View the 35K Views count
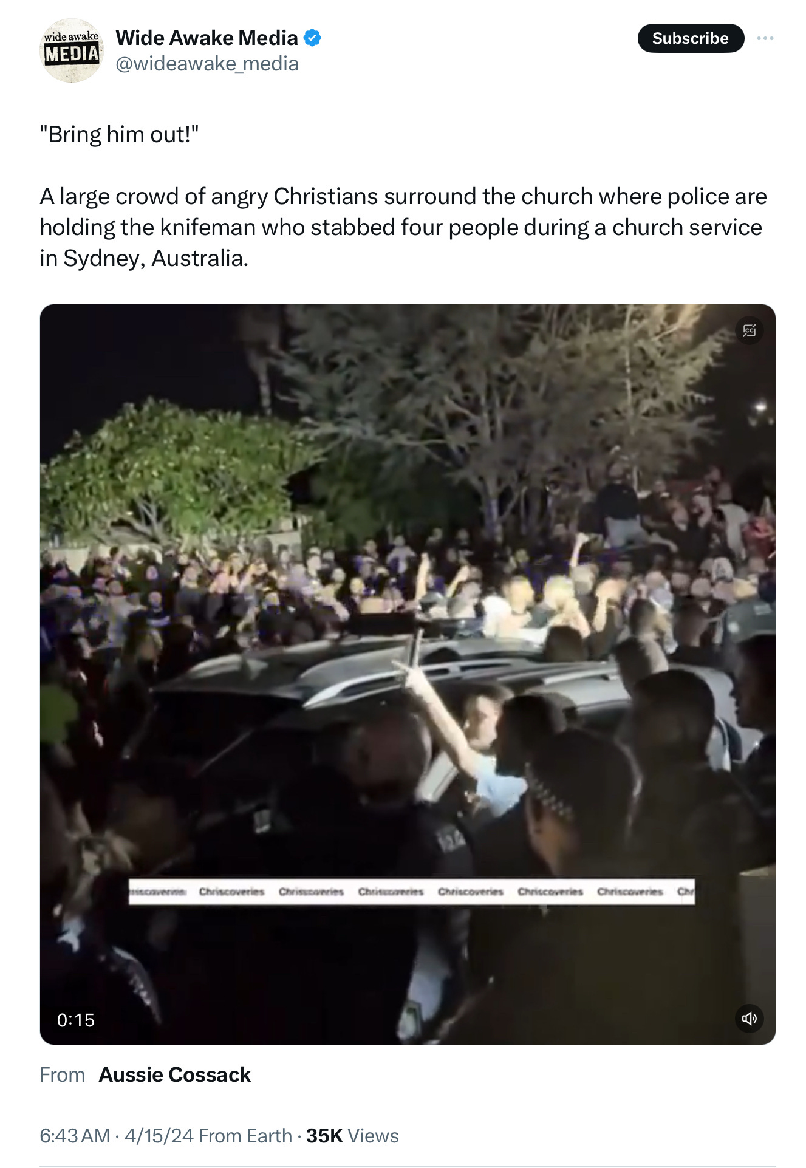Viewport: 806px width, 1168px height. (352, 1136)
